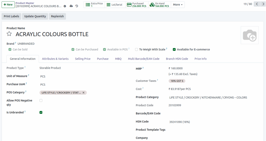This screenshot has height=141, width=266.
Task: Expand the More dropdown
Action: coord(178,5)
